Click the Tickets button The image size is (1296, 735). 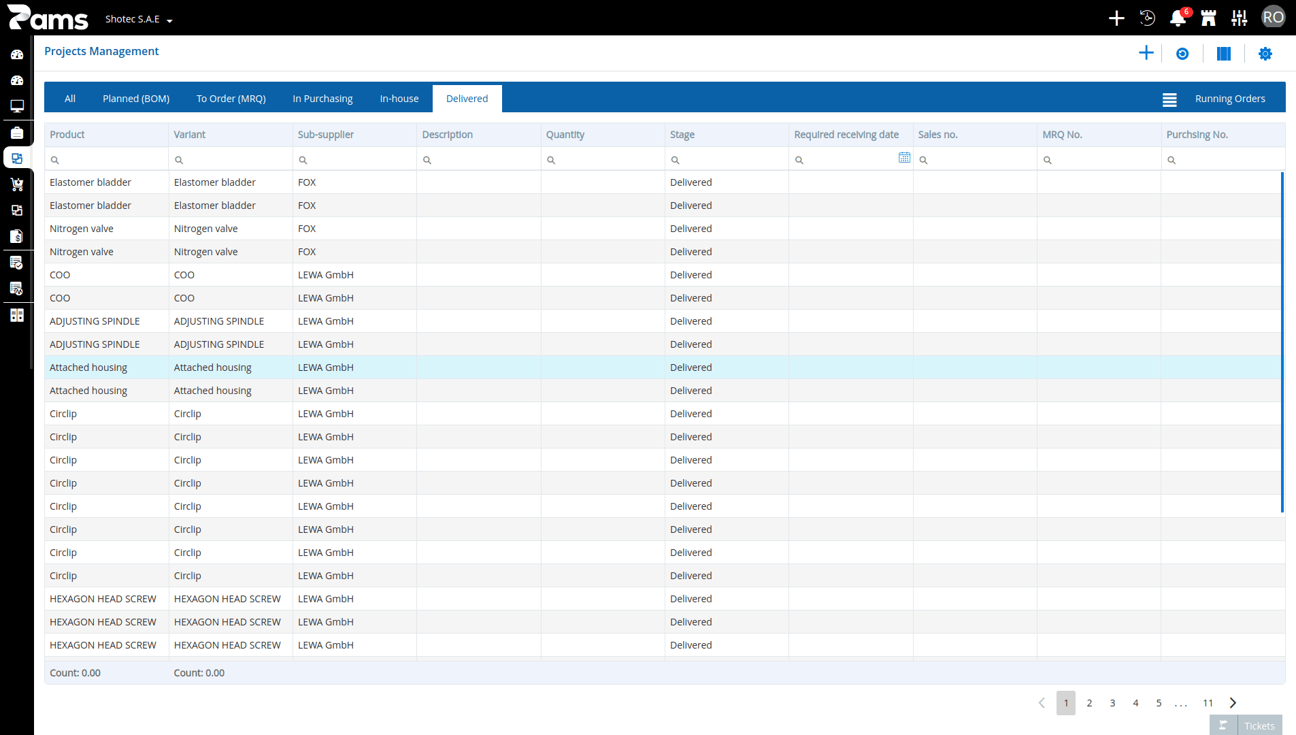coord(1246,725)
